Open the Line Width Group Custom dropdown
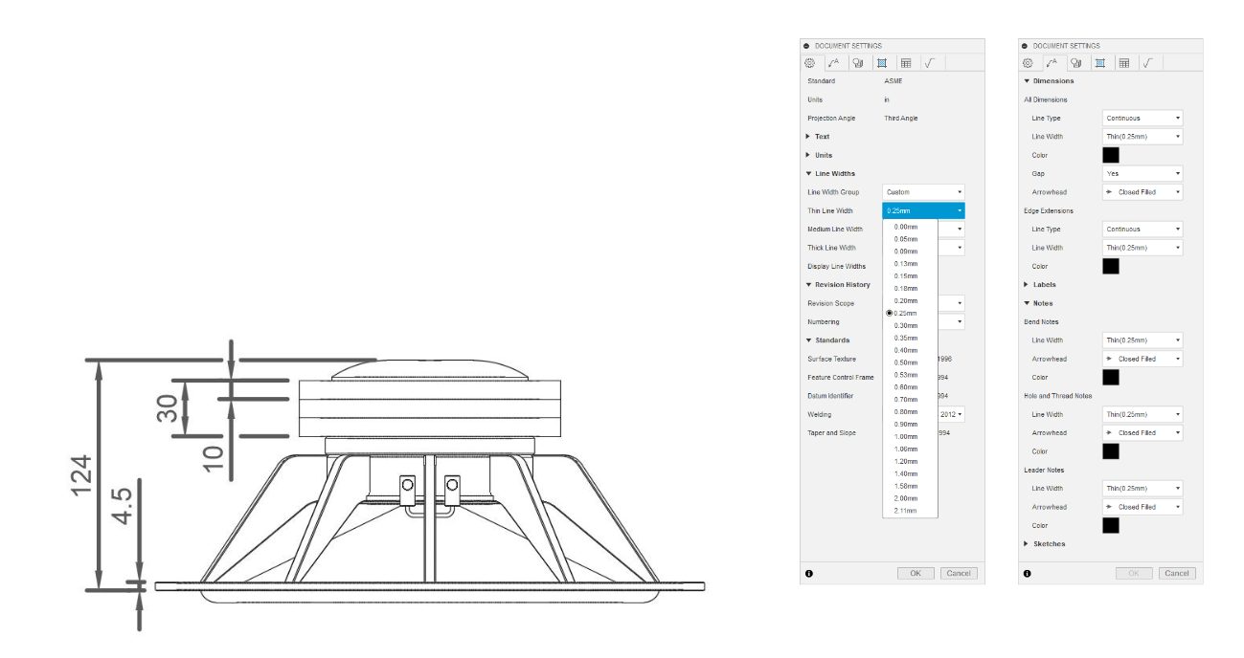Screen dimensions: 1244x658 click(x=923, y=192)
